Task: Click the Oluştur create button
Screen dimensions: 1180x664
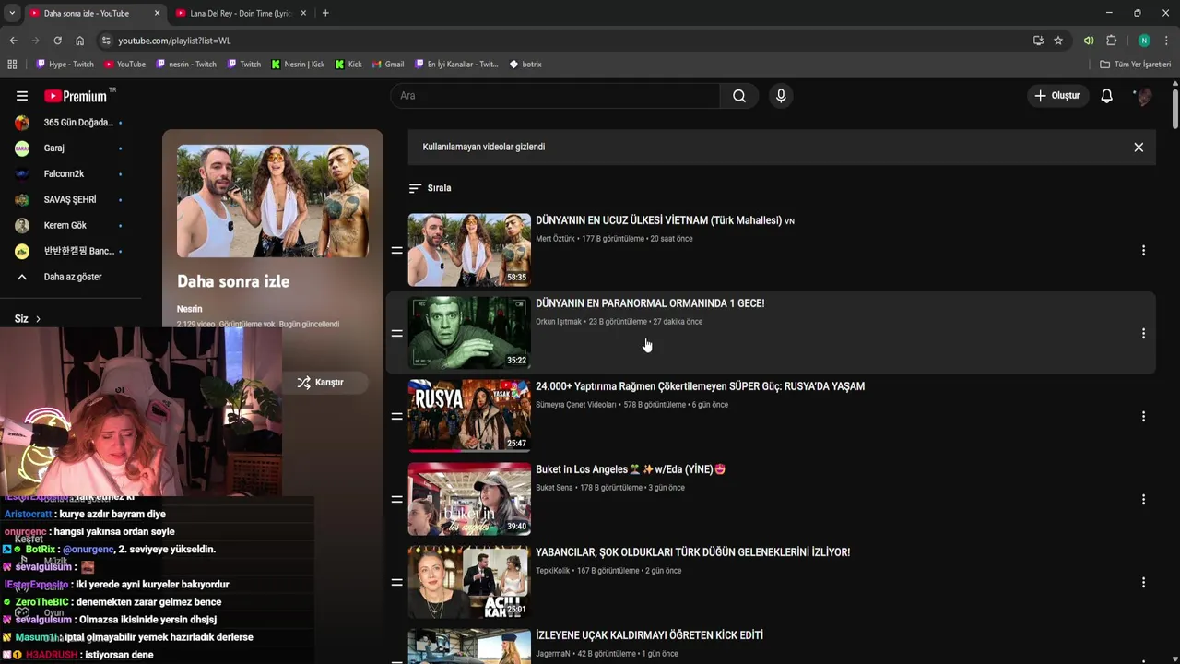Action: tap(1057, 96)
